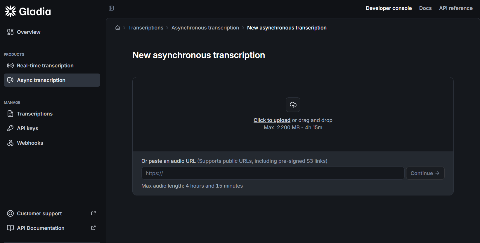The width and height of the screenshot is (480, 243).
Task: Click the Gladia logo
Action: [x=28, y=11]
